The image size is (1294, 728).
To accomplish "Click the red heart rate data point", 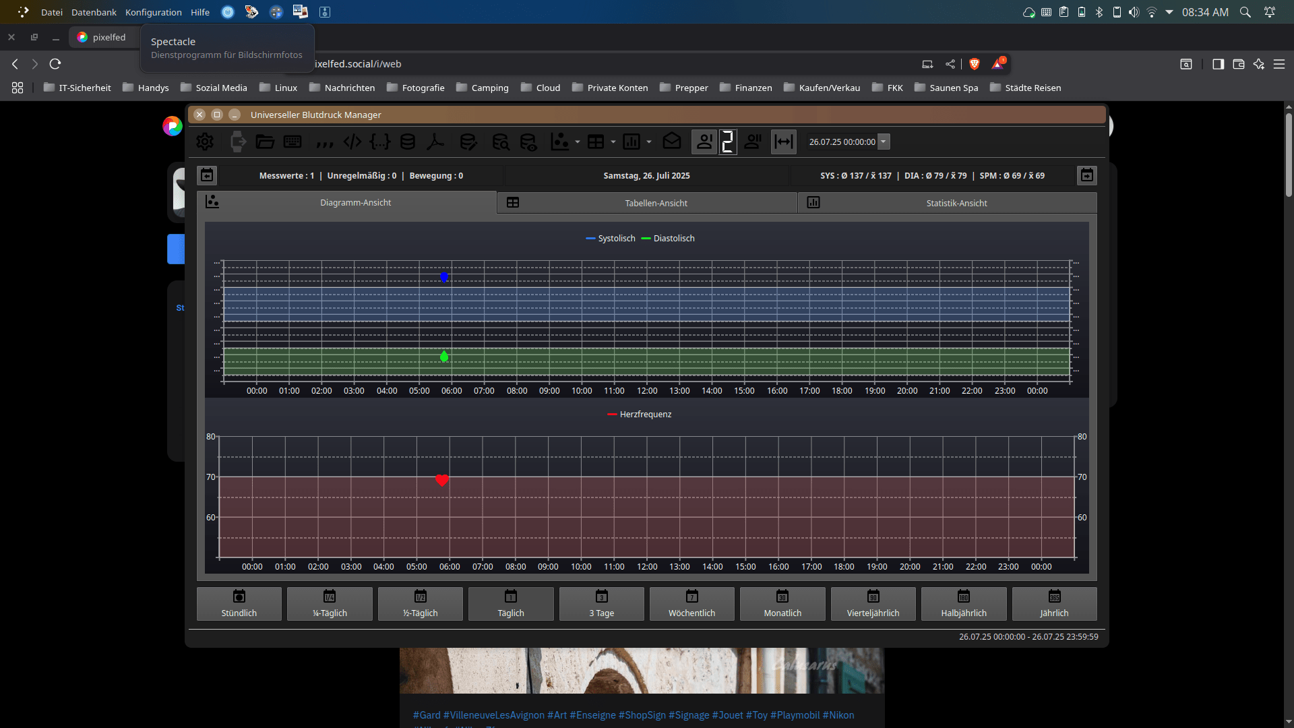I will (442, 480).
